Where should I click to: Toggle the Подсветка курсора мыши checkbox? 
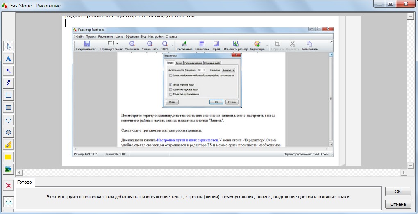pos(170,89)
